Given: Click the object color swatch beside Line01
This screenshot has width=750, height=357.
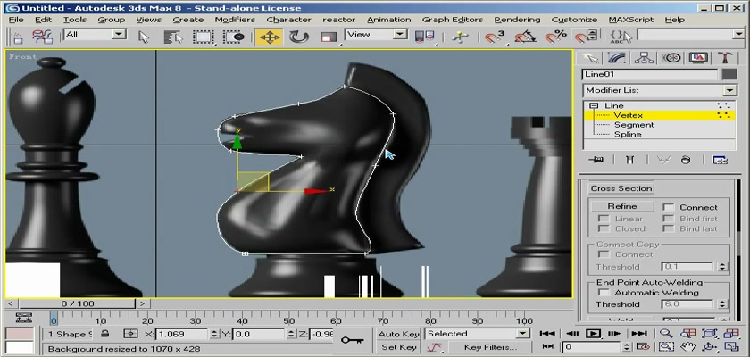Looking at the screenshot, I should click(729, 75).
